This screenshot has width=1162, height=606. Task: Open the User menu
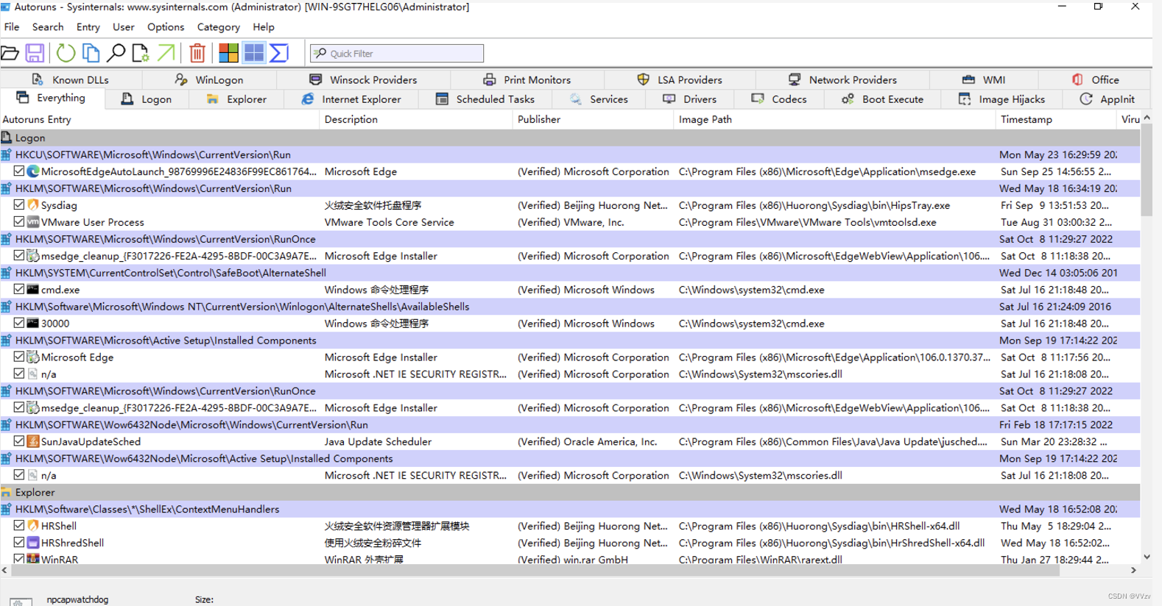pyautogui.click(x=124, y=27)
